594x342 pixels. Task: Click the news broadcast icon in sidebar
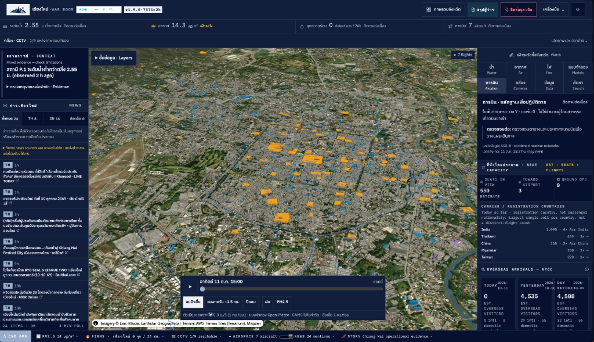point(5,106)
